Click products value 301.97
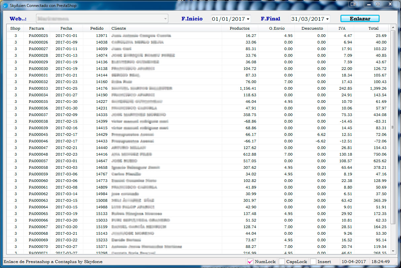The image size is (401, 268). point(249,200)
